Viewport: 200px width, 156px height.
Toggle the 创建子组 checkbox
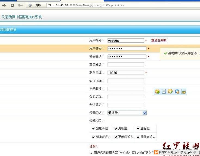93,129
